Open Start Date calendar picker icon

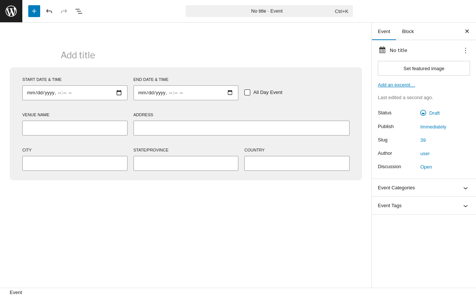[x=119, y=93]
